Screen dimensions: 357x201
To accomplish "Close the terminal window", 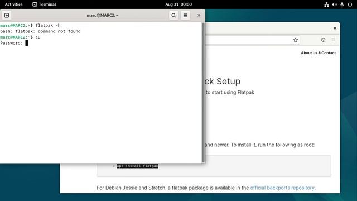I will point(199,15).
